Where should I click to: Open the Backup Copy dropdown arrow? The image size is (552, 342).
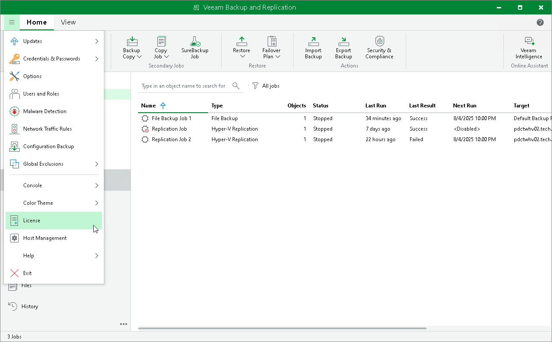(x=139, y=57)
